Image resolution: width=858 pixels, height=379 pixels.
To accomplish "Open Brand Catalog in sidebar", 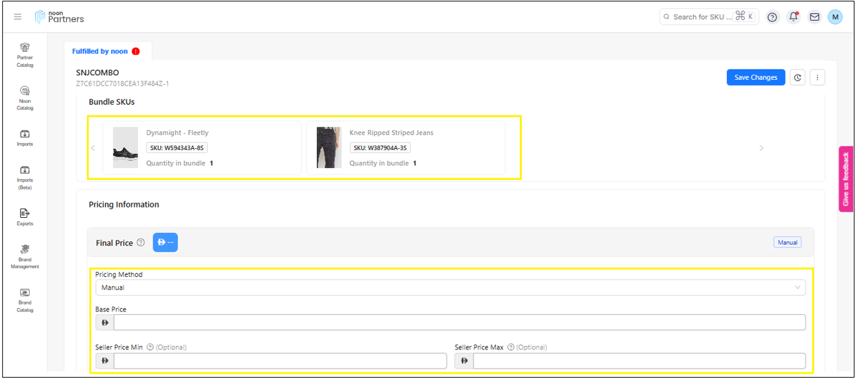I will point(25,299).
